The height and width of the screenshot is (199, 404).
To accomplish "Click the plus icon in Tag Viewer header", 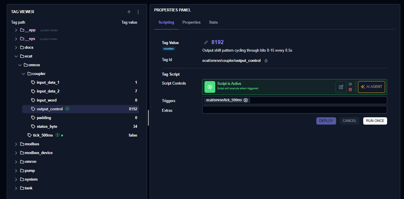I will pos(129,12).
